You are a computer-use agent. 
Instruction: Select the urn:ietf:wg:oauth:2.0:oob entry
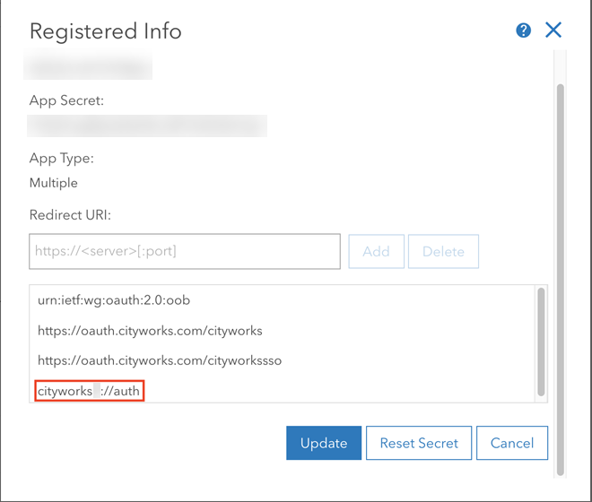[x=114, y=300]
